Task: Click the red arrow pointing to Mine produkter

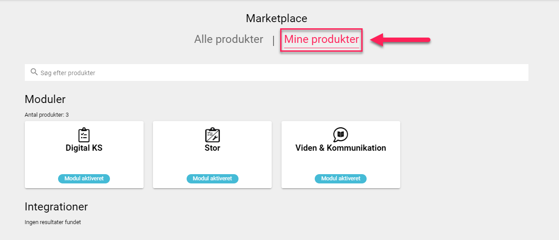Action: [400, 40]
